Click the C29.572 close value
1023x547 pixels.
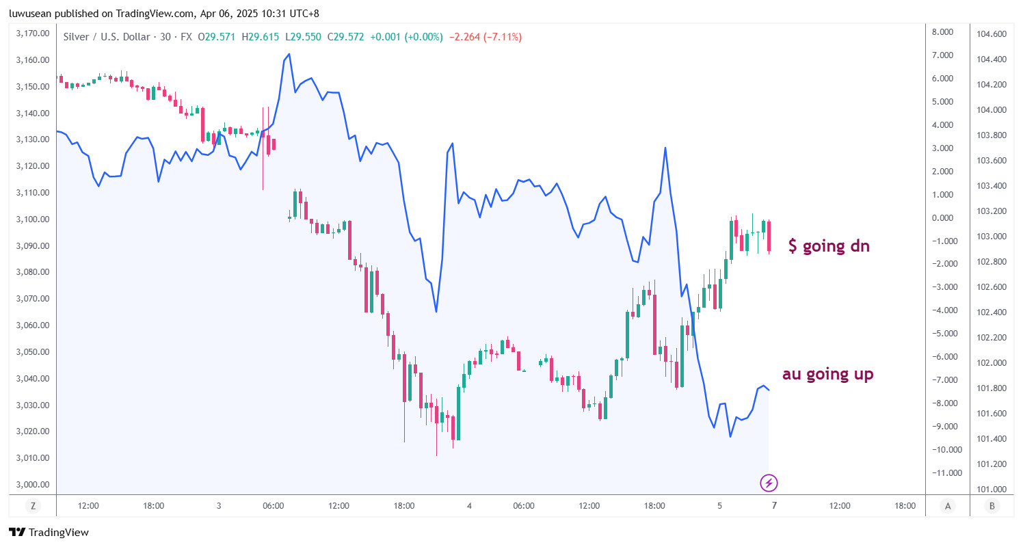pyautogui.click(x=345, y=37)
